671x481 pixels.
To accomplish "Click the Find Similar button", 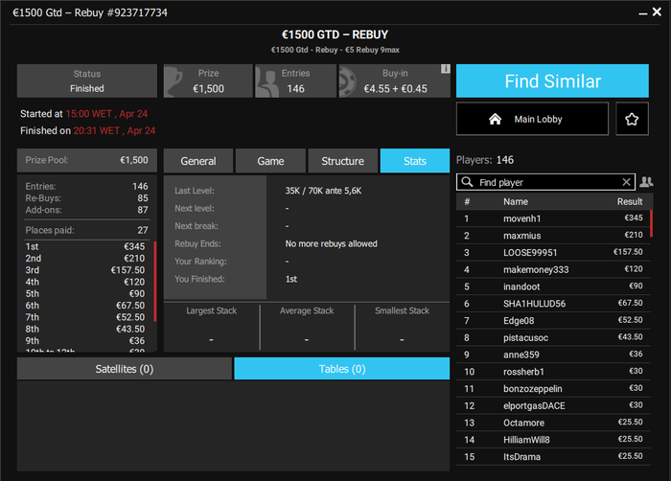I will tap(552, 80).
